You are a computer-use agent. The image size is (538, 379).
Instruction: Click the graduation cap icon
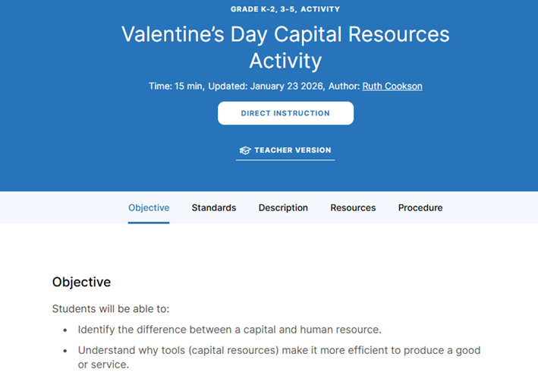244,150
